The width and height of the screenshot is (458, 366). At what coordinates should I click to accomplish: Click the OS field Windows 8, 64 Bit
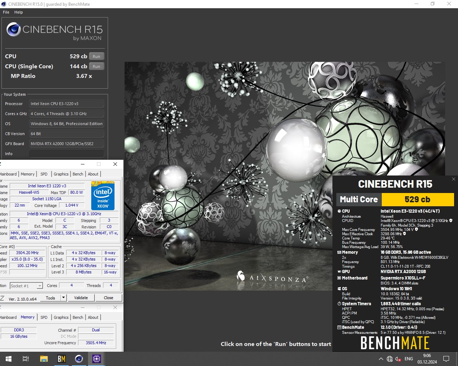[x=67, y=124]
